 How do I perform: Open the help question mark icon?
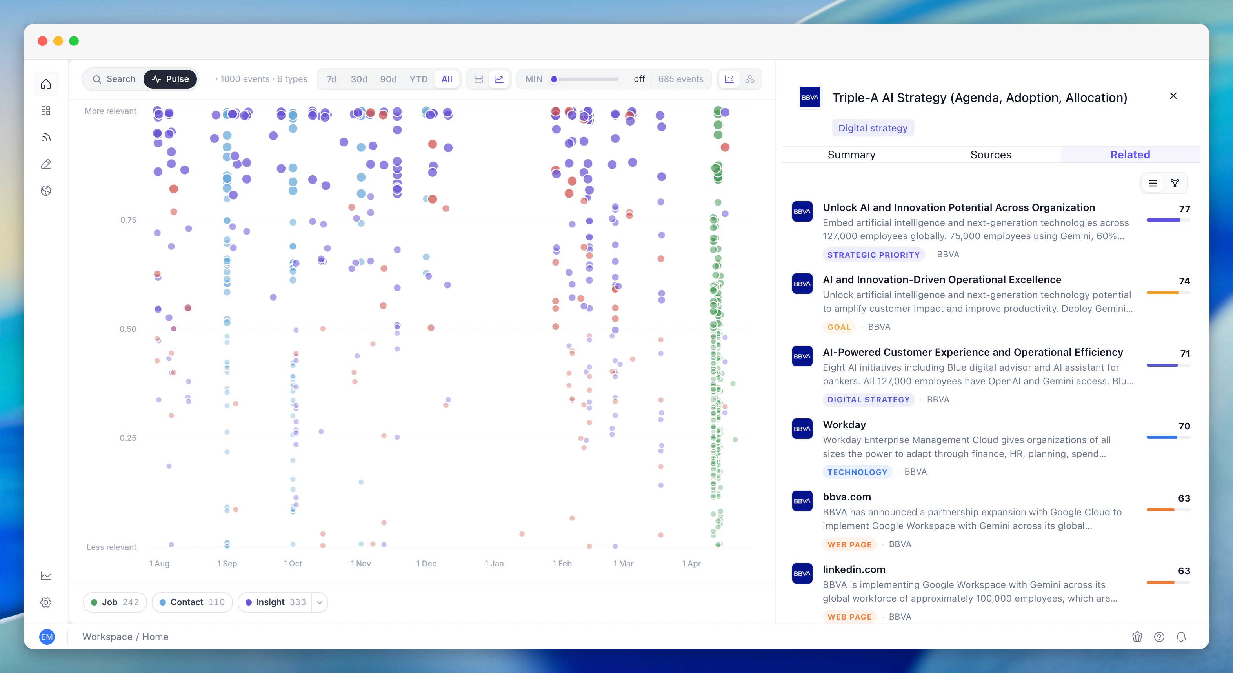click(x=1159, y=637)
